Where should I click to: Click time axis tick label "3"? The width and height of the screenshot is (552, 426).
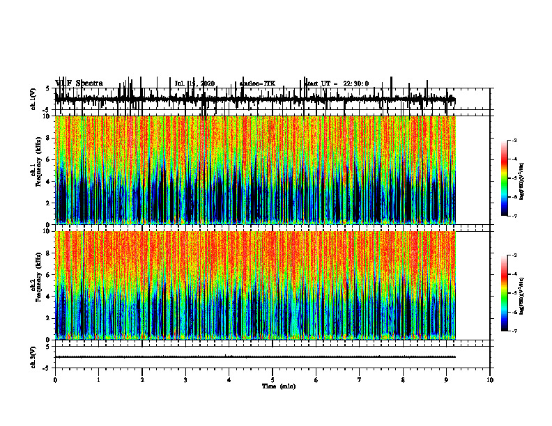click(185, 380)
